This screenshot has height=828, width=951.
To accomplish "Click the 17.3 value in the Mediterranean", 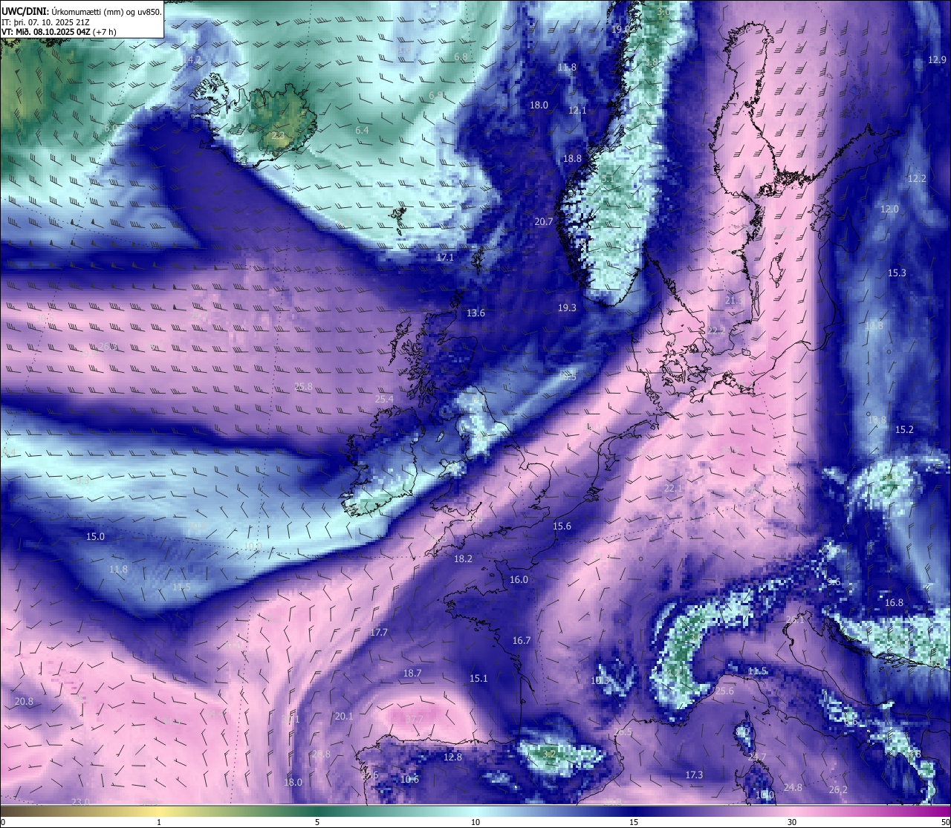I will (694, 775).
